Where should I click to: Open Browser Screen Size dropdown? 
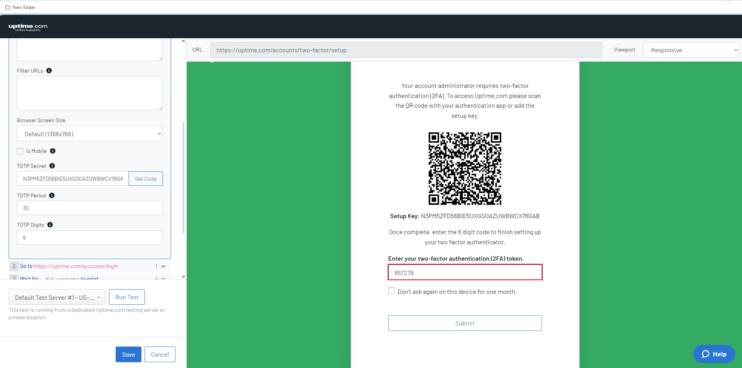pyautogui.click(x=90, y=133)
